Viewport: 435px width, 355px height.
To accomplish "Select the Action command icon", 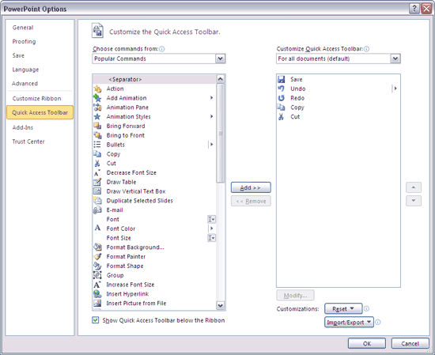I will click(97, 89).
